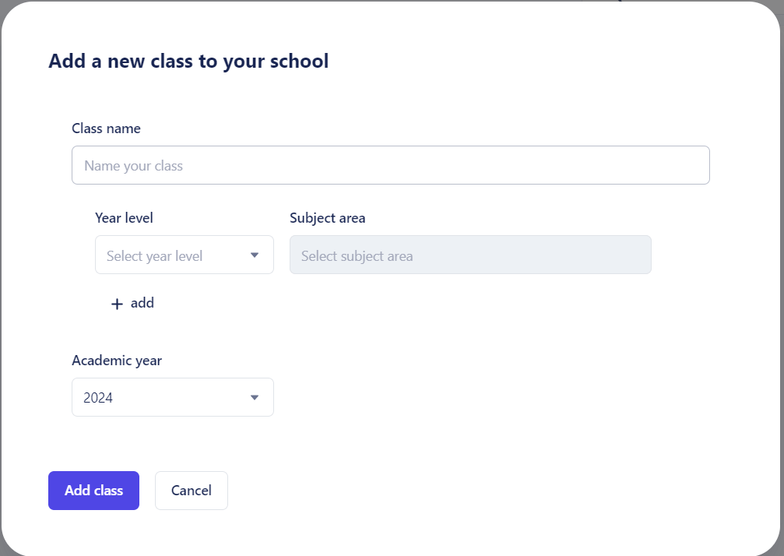Click the 'Select year level' placeholder text
The image size is (784, 556).
(x=154, y=256)
